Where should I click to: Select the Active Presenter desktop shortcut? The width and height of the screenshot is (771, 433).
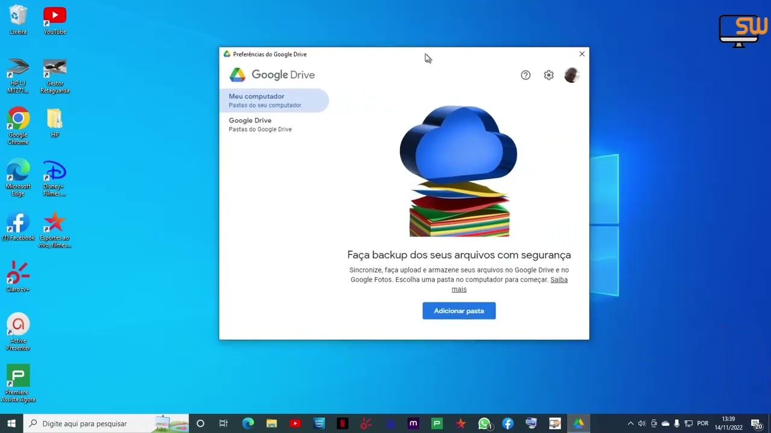18,332
